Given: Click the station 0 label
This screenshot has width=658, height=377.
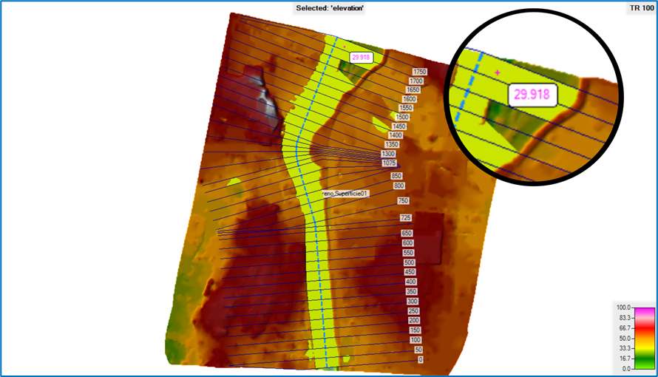Looking at the screenshot, I should tap(421, 359).
